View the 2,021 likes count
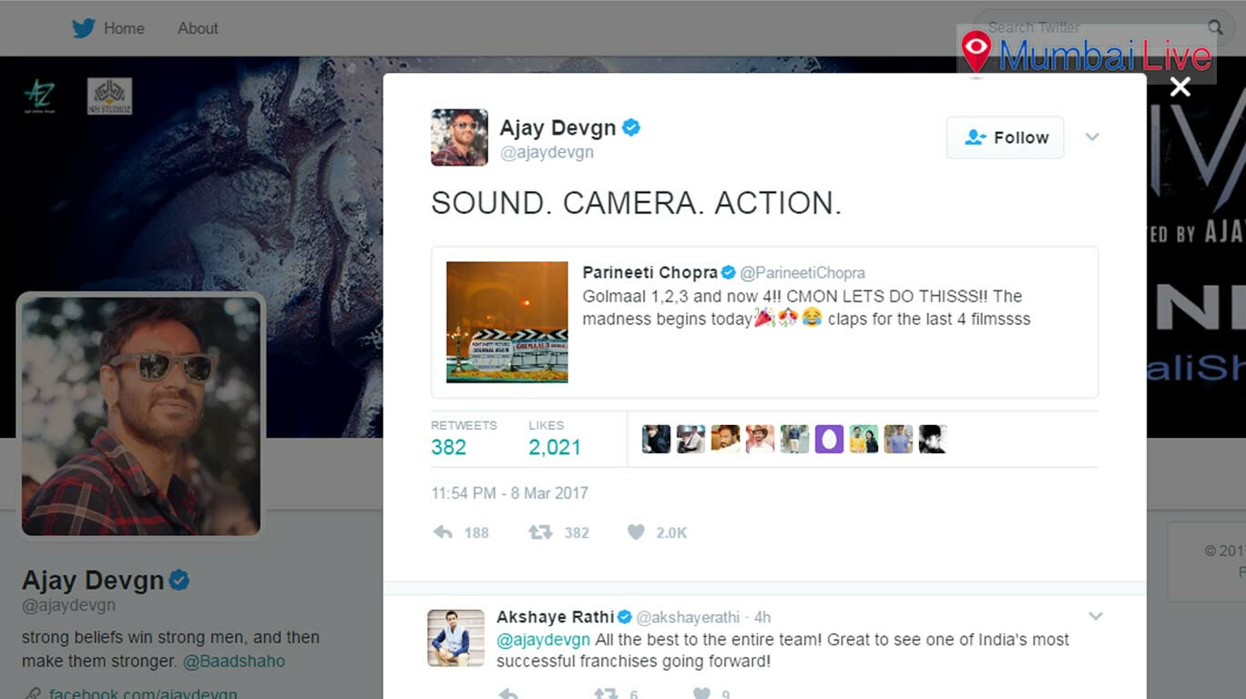Image resolution: width=1246 pixels, height=699 pixels. click(555, 447)
